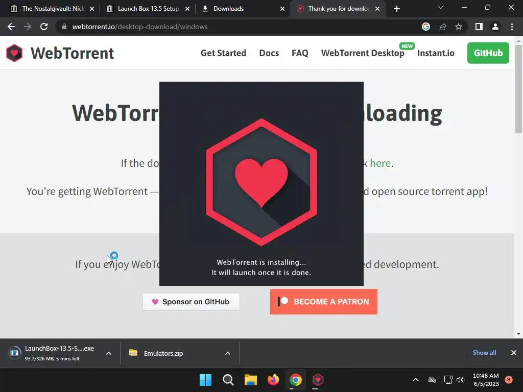Close the Nostalgivault tab
The width and height of the screenshot is (523, 392).
click(92, 9)
